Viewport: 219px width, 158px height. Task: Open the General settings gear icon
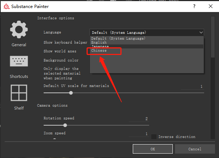point(19,29)
